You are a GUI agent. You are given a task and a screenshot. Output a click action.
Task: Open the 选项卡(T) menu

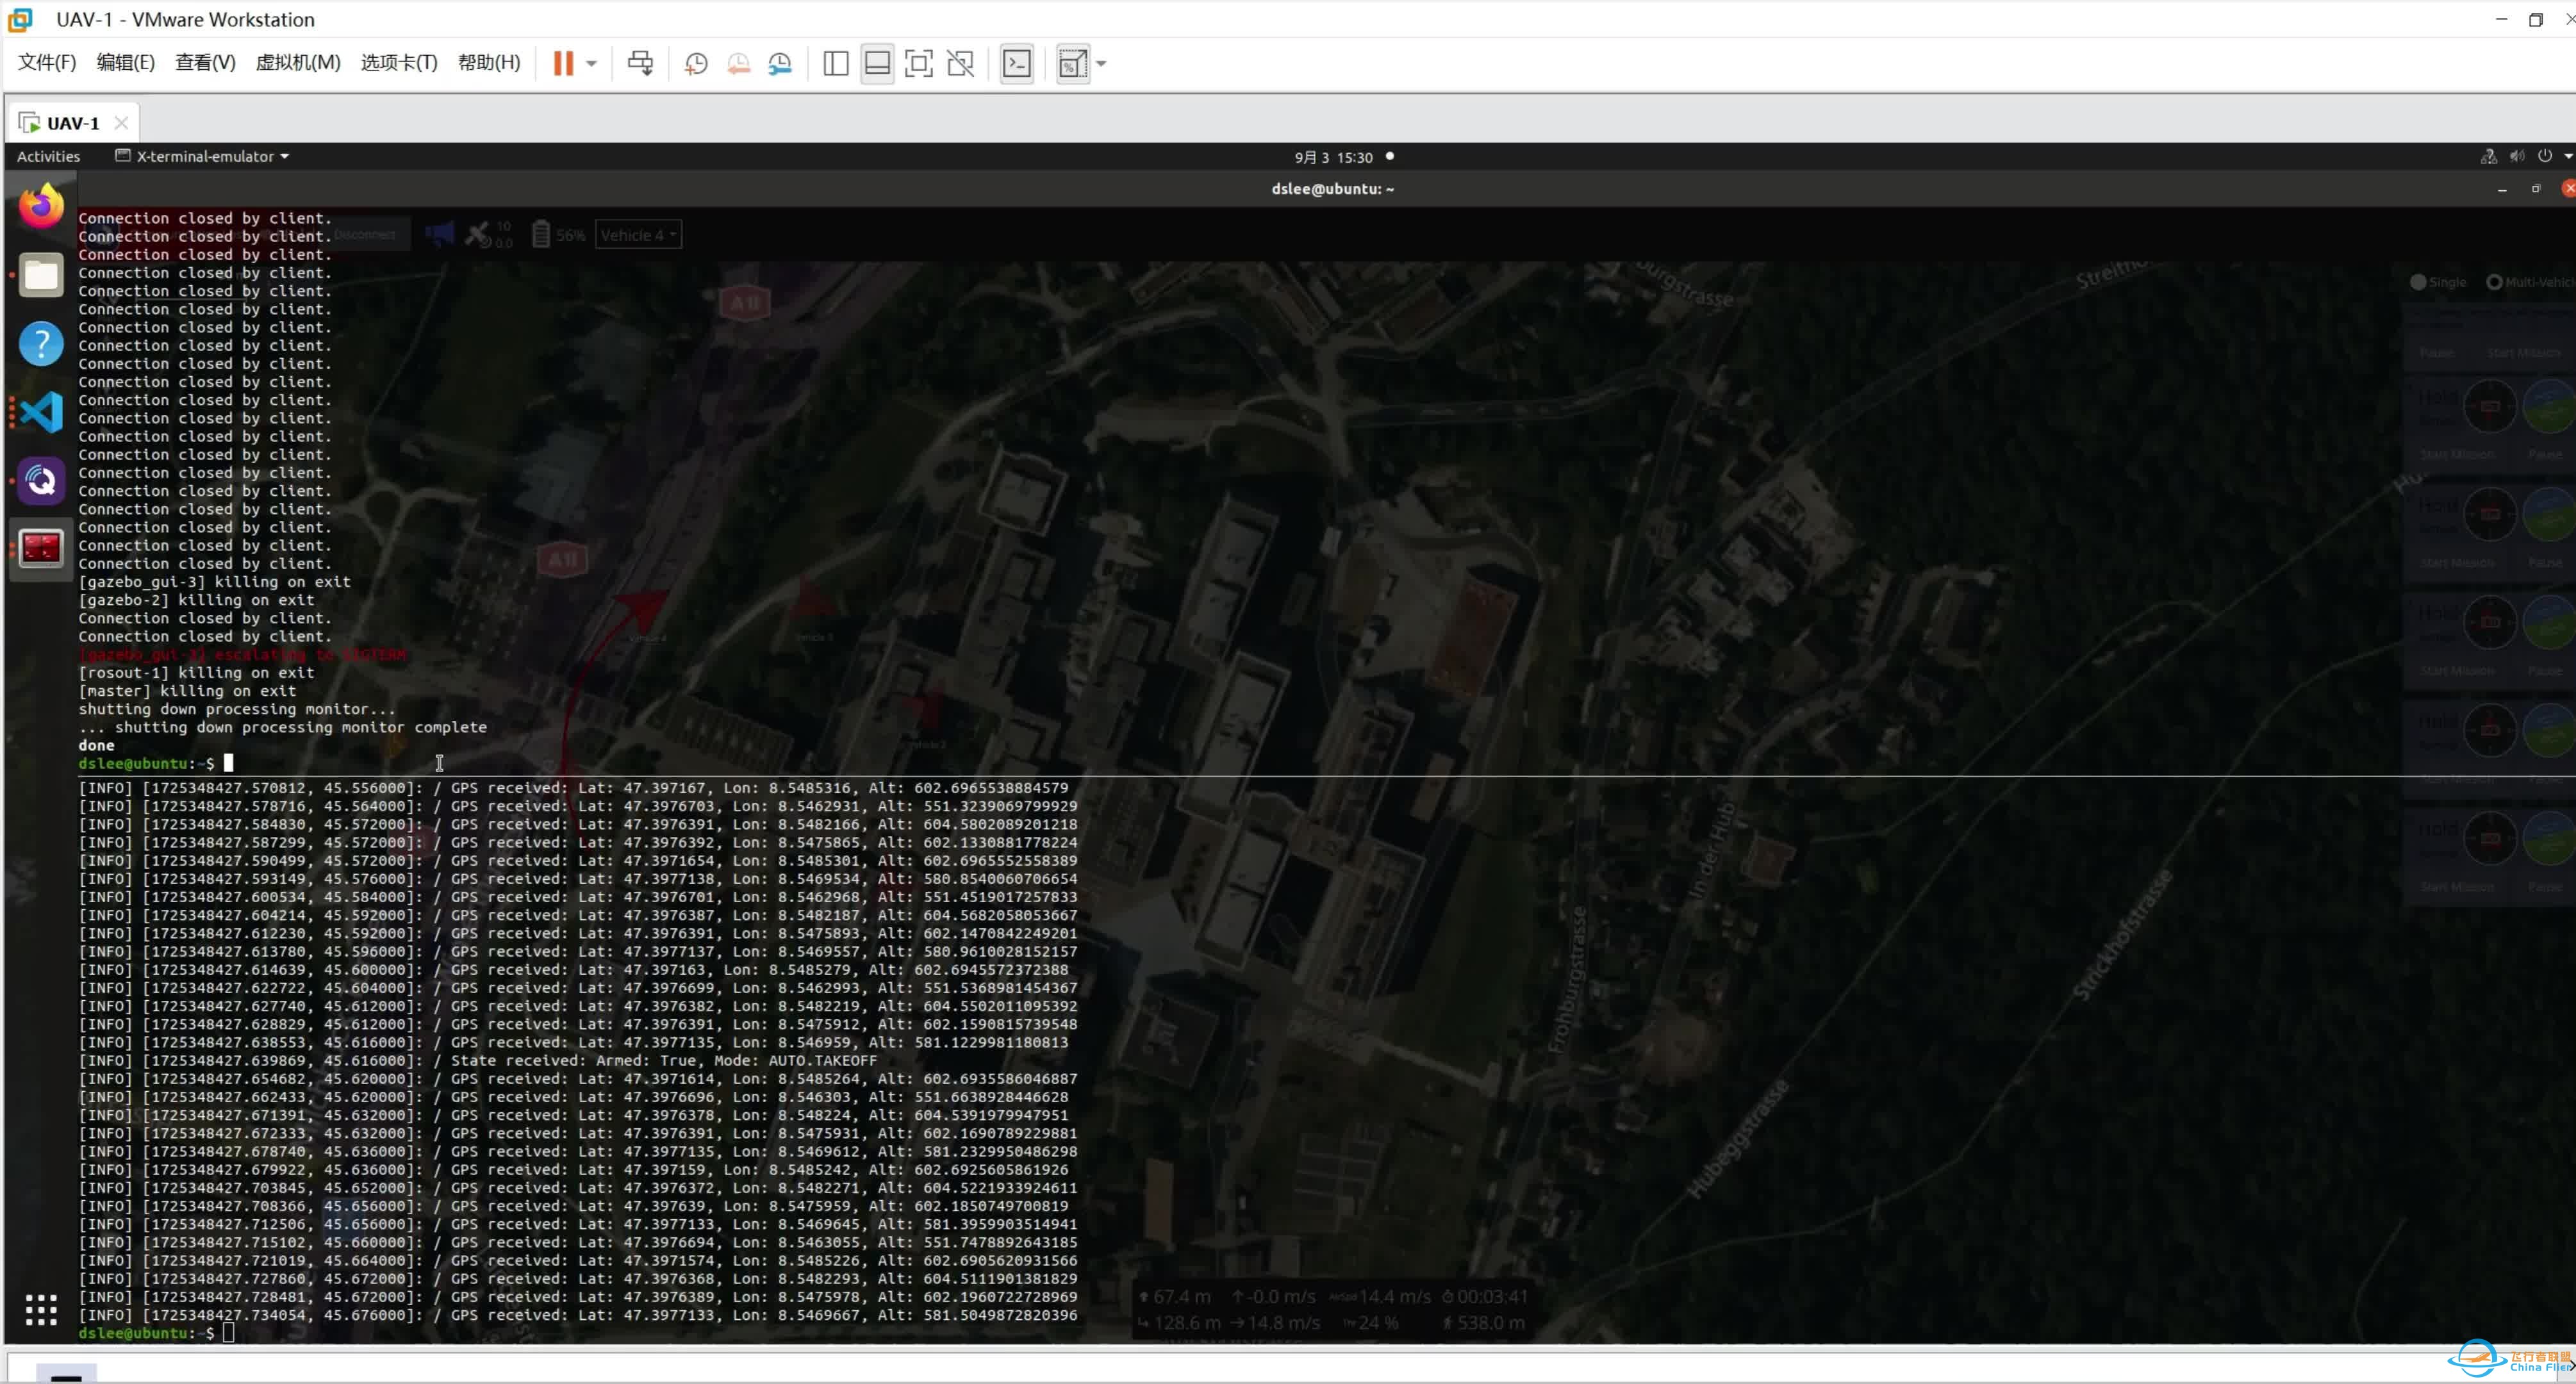point(399,63)
